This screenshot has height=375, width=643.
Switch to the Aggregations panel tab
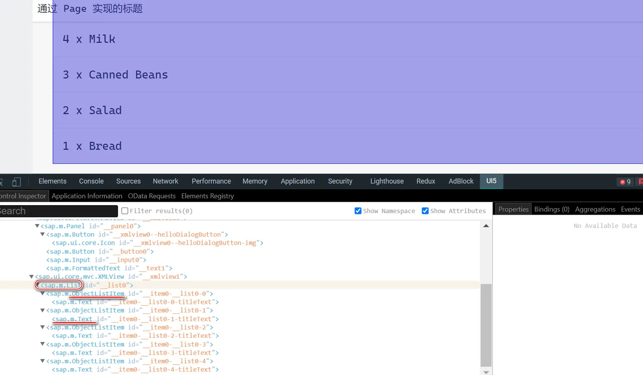[x=595, y=209]
